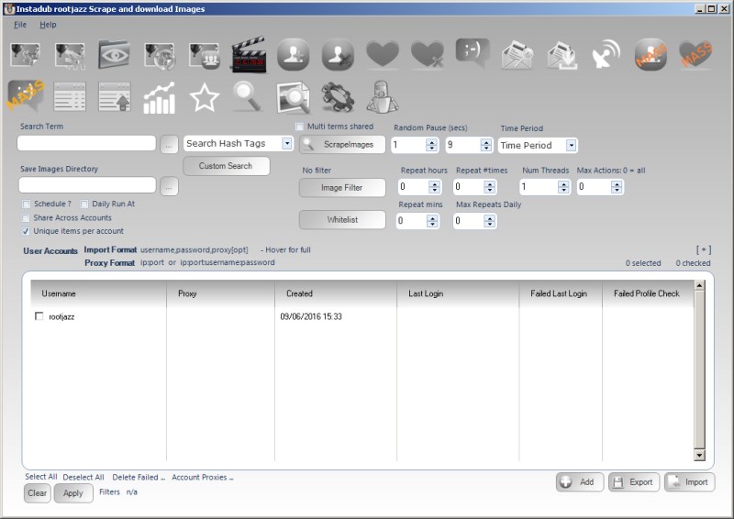Open the Time Period dropdown

click(571, 146)
